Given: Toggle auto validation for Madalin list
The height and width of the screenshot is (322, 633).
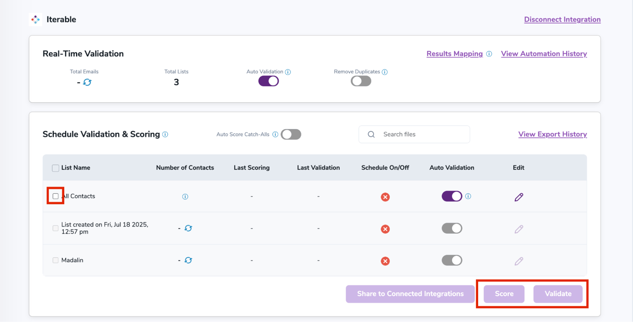Looking at the screenshot, I should tap(452, 260).
